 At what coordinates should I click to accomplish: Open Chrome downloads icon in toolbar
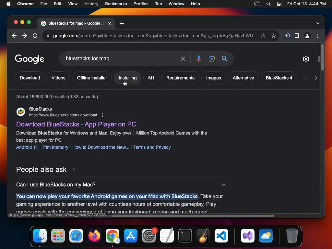coord(287,36)
